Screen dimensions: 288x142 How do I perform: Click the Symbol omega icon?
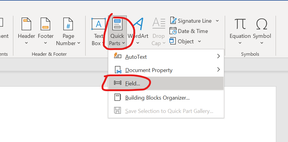(262, 24)
